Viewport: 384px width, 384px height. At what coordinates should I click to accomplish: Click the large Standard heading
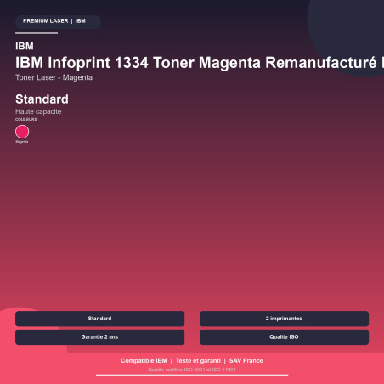pos(42,99)
